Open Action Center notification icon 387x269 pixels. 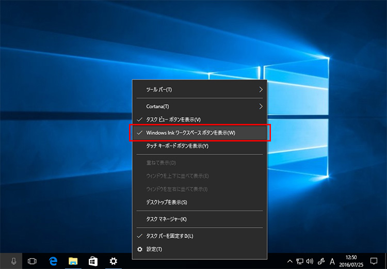tap(374, 261)
